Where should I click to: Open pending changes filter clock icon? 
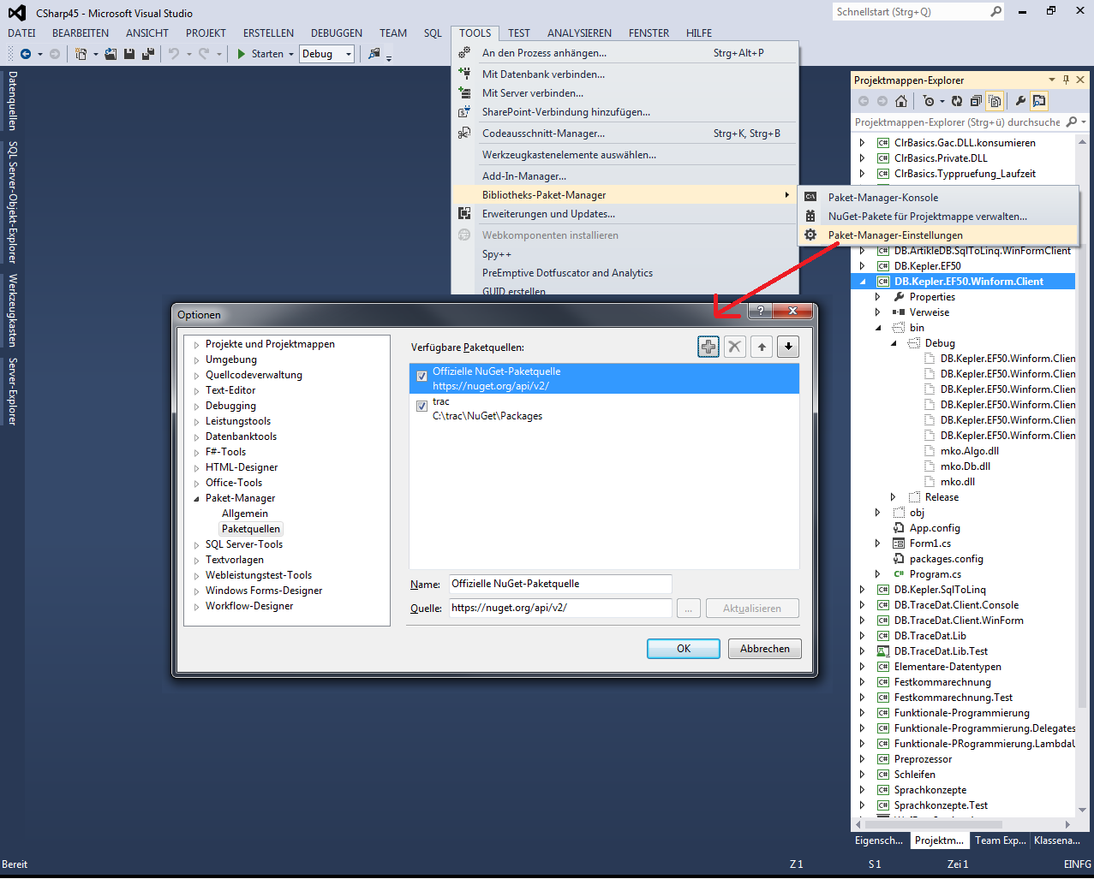coord(929,101)
